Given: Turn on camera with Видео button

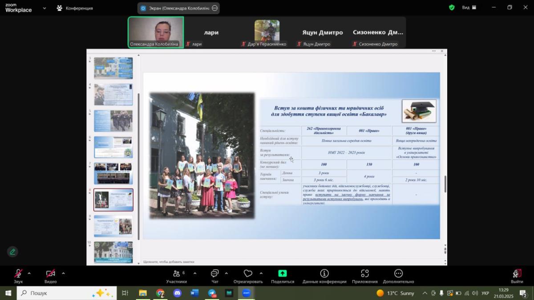Looking at the screenshot, I should click(x=51, y=274).
